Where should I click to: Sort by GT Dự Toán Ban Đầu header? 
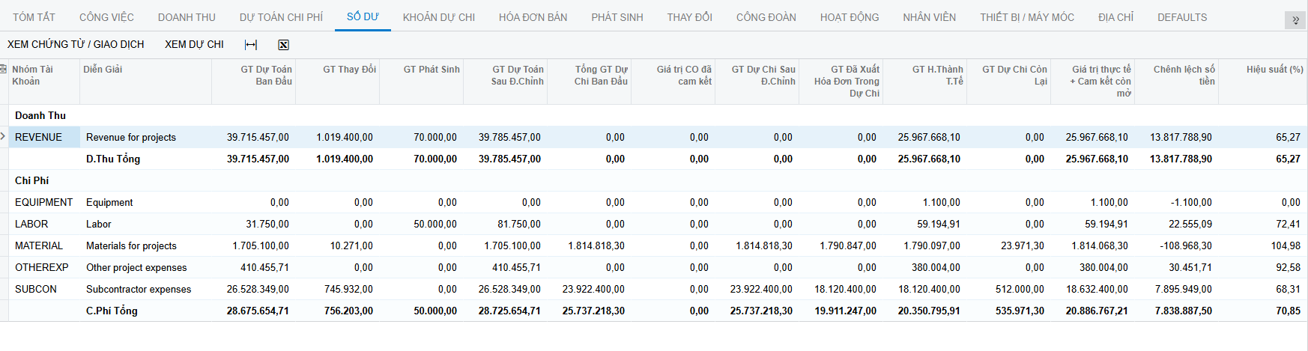(253, 81)
